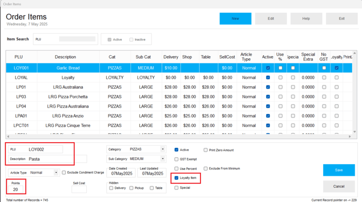Image resolution: width=362 pixels, height=202 pixels.
Task: Open the Help button
Action: coord(306,19)
